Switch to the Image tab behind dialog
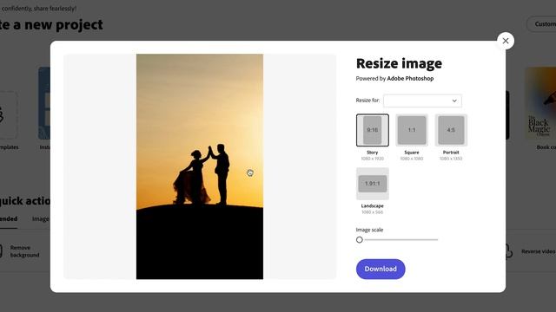Screen dimensions: 556x312 41,219
